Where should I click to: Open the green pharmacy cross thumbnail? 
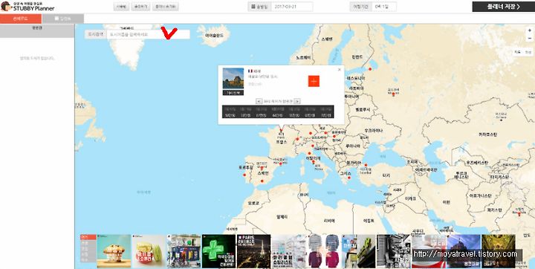[x=218, y=251]
